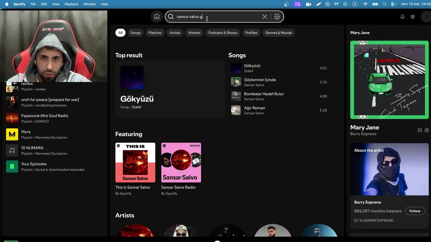Open the FaceTime camera icon in menu bar
The height and width of the screenshot is (242, 431).
(x=308, y=4)
